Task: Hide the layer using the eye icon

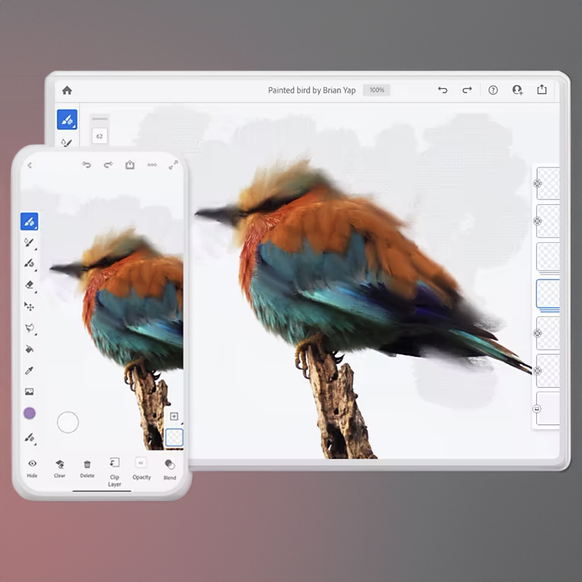Action: tap(32, 468)
